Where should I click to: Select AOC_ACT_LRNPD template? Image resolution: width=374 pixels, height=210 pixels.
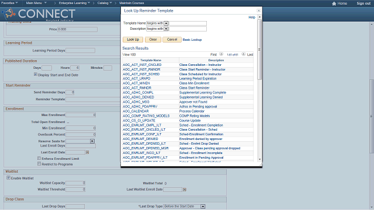click(x=136, y=79)
